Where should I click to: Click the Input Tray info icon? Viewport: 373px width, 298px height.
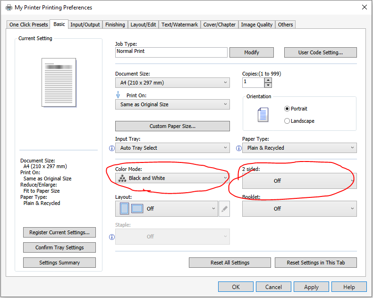tap(112, 148)
